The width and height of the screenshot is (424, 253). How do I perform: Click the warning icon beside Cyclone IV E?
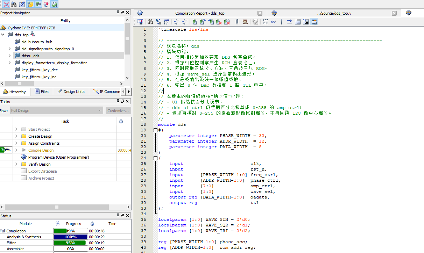pyautogui.click(x=3, y=28)
